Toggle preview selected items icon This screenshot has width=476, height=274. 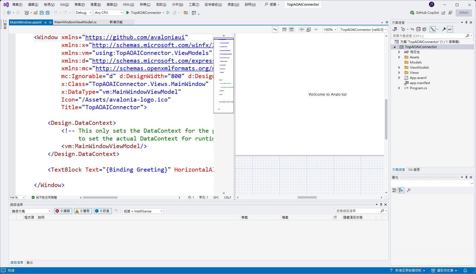tap(450, 29)
